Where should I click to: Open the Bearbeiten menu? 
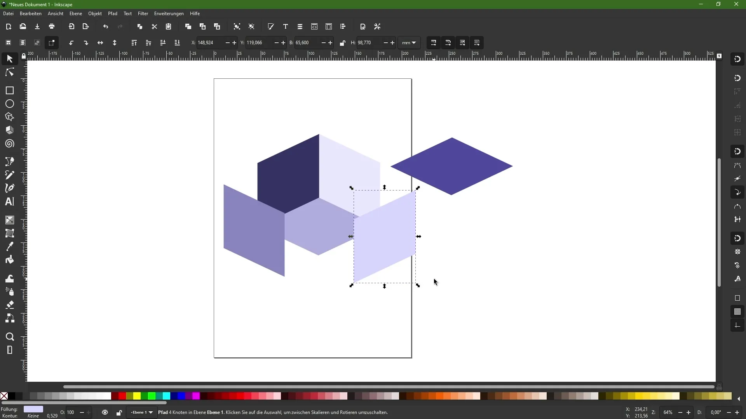(x=31, y=14)
